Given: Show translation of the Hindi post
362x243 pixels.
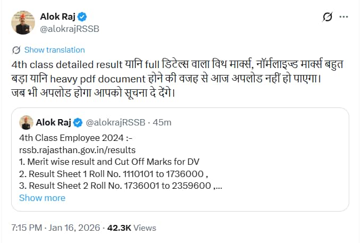Looking at the screenshot, I should pos(54,50).
